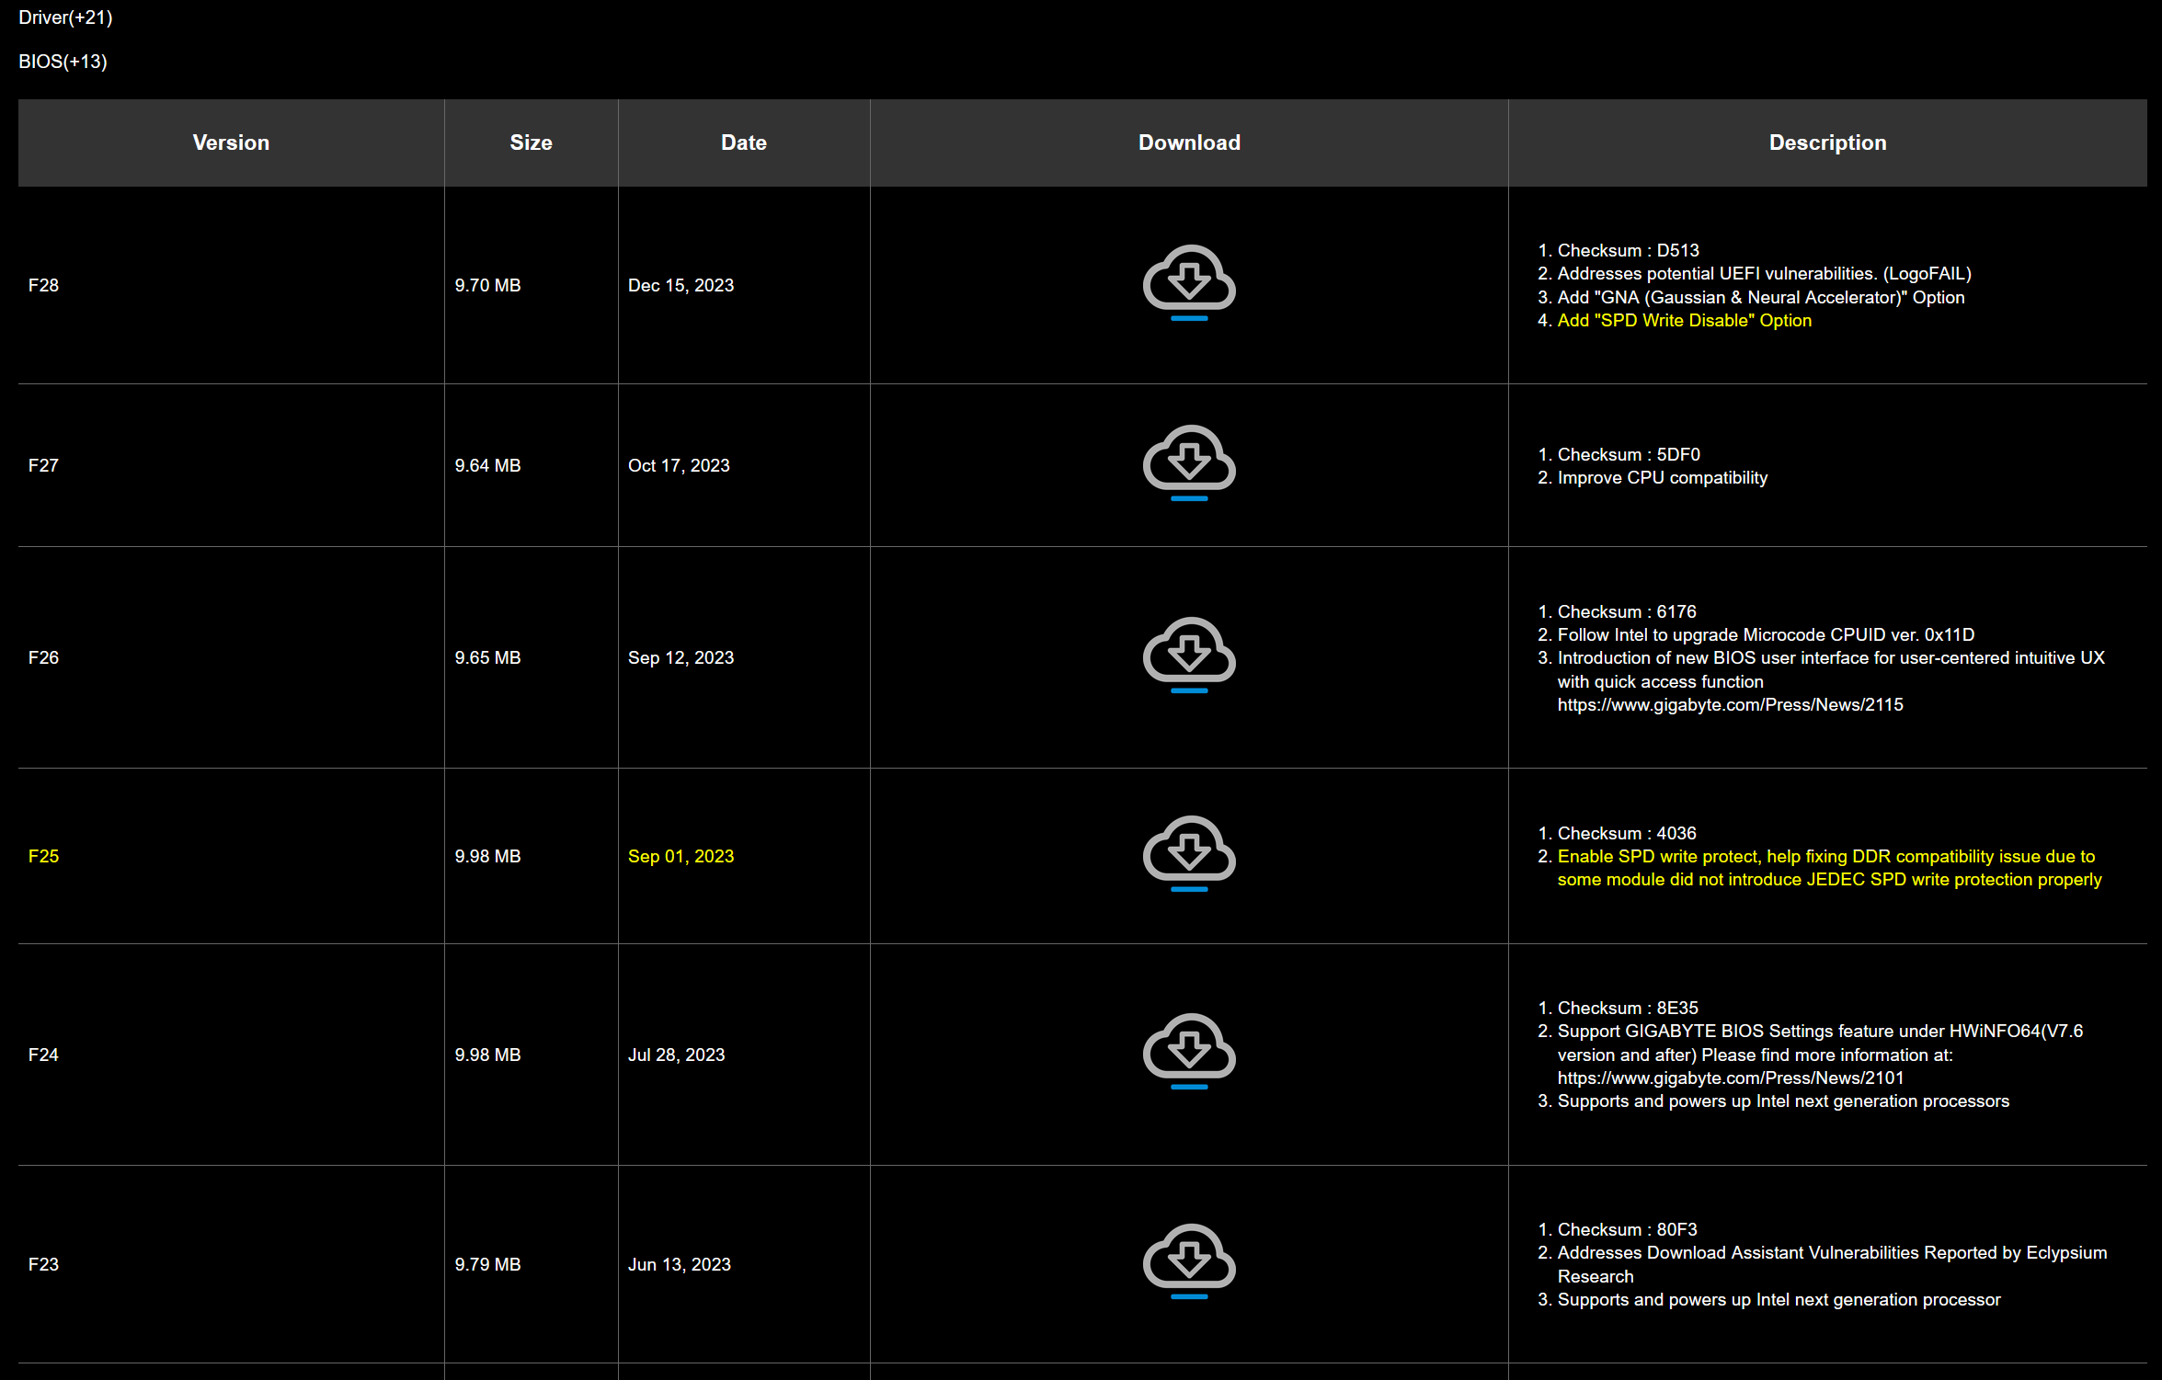
Task: Download BIOS version F24
Action: (1188, 1050)
